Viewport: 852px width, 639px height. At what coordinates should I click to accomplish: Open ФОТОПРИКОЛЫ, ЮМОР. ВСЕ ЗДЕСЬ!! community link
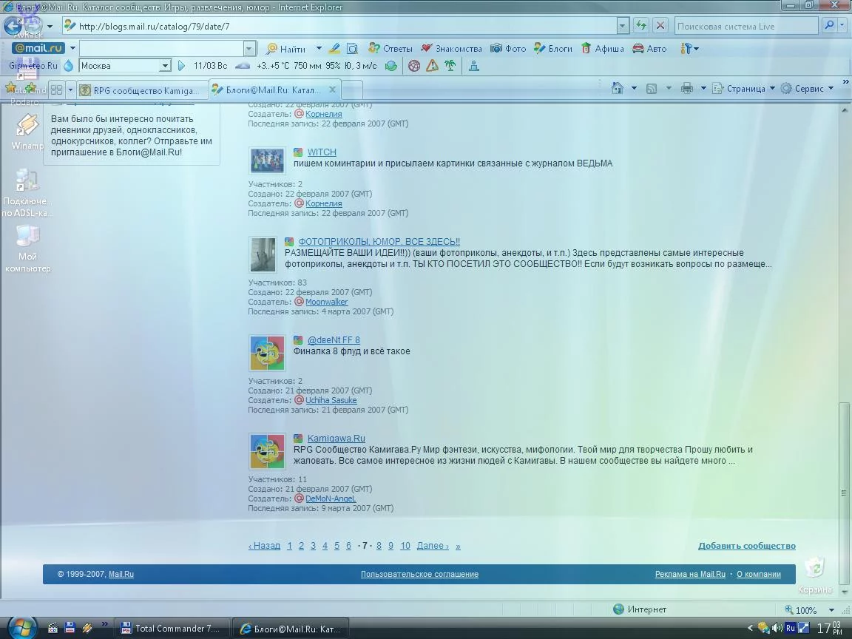(x=379, y=242)
